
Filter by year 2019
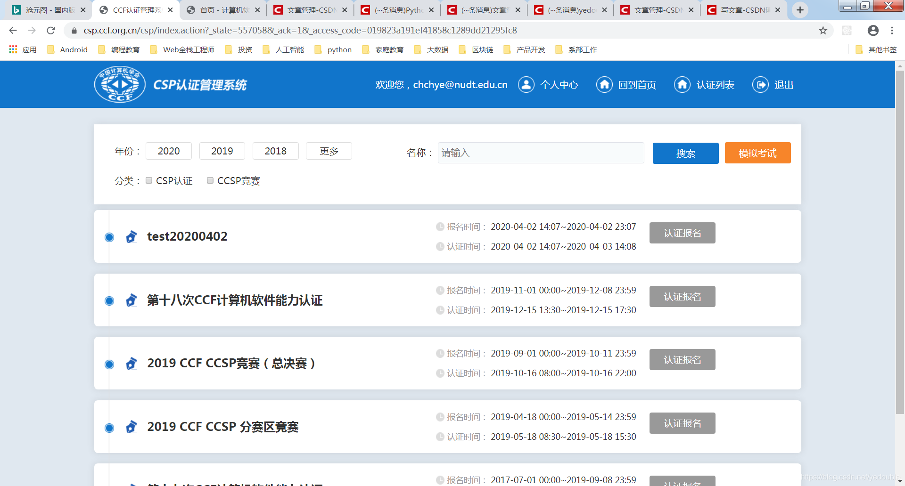[x=222, y=151]
